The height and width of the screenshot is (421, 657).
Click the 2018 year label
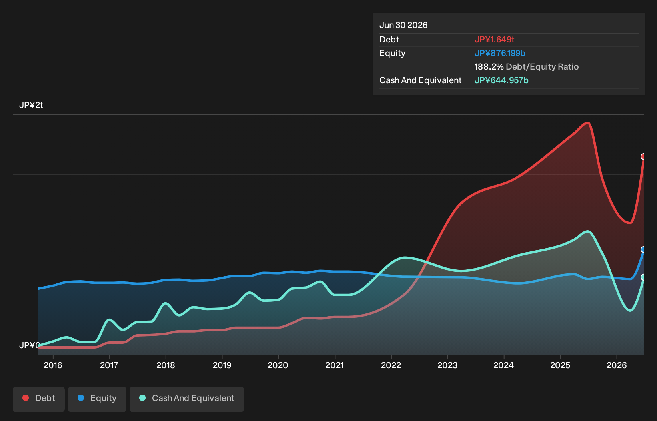(166, 365)
